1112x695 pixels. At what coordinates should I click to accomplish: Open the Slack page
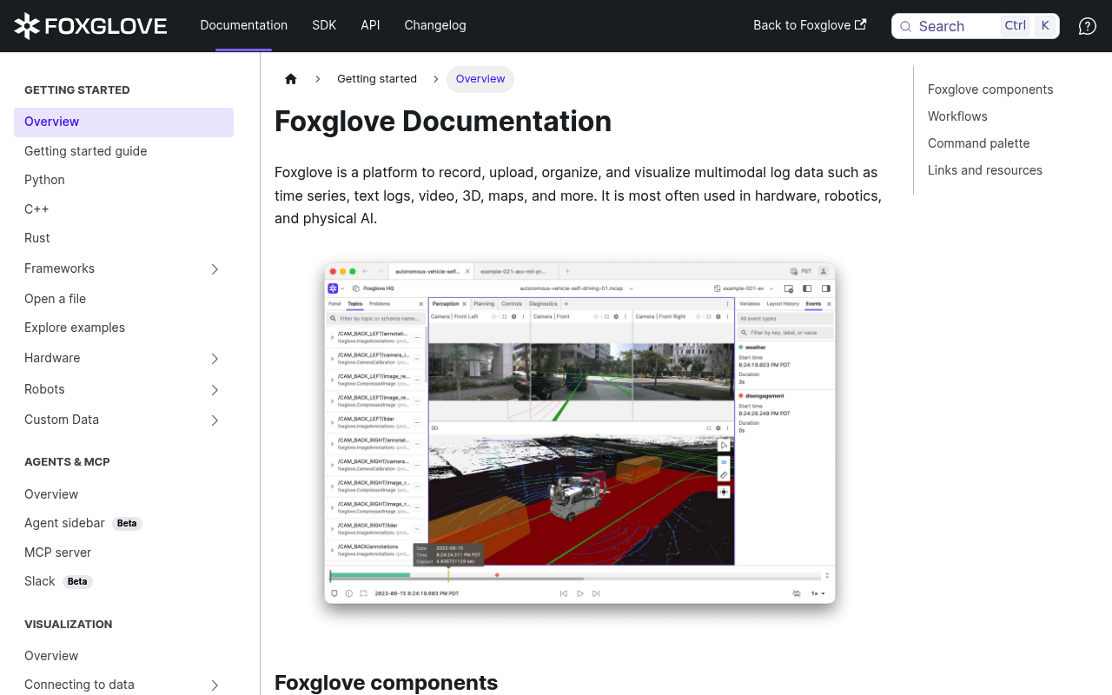(x=123, y=581)
